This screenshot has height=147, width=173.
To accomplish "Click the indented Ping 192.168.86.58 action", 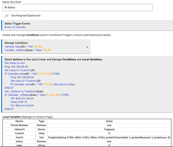I will pyautogui.click(x=22, y=77).
